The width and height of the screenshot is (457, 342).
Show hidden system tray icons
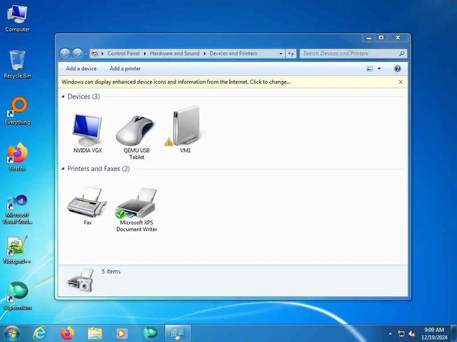click(x=390, y=334)
